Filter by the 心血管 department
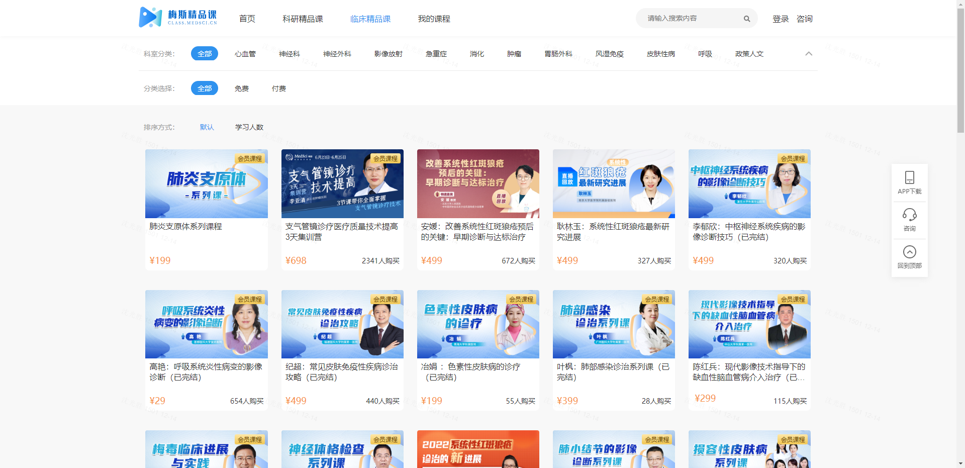 245,54
